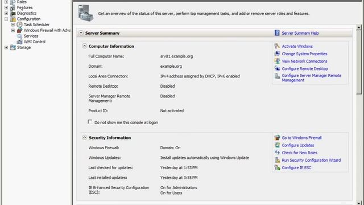Click the srv01.example.org computer name value
The image size is (364, 205).
coord(176,56)
